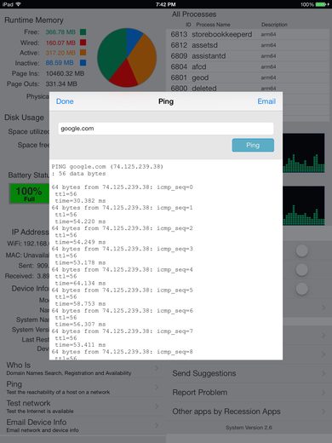Viewport: 332px width, 443px height.
Task: Click the blue Inactive memory swatch
Action: (x=83, y=63)
